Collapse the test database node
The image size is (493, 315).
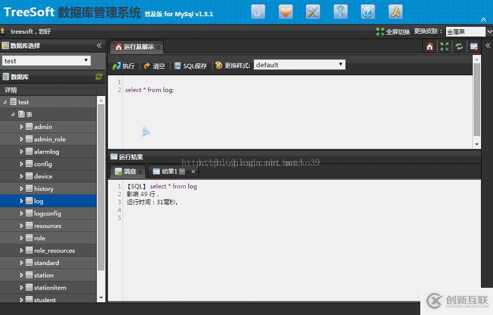[x=5, y=102]
